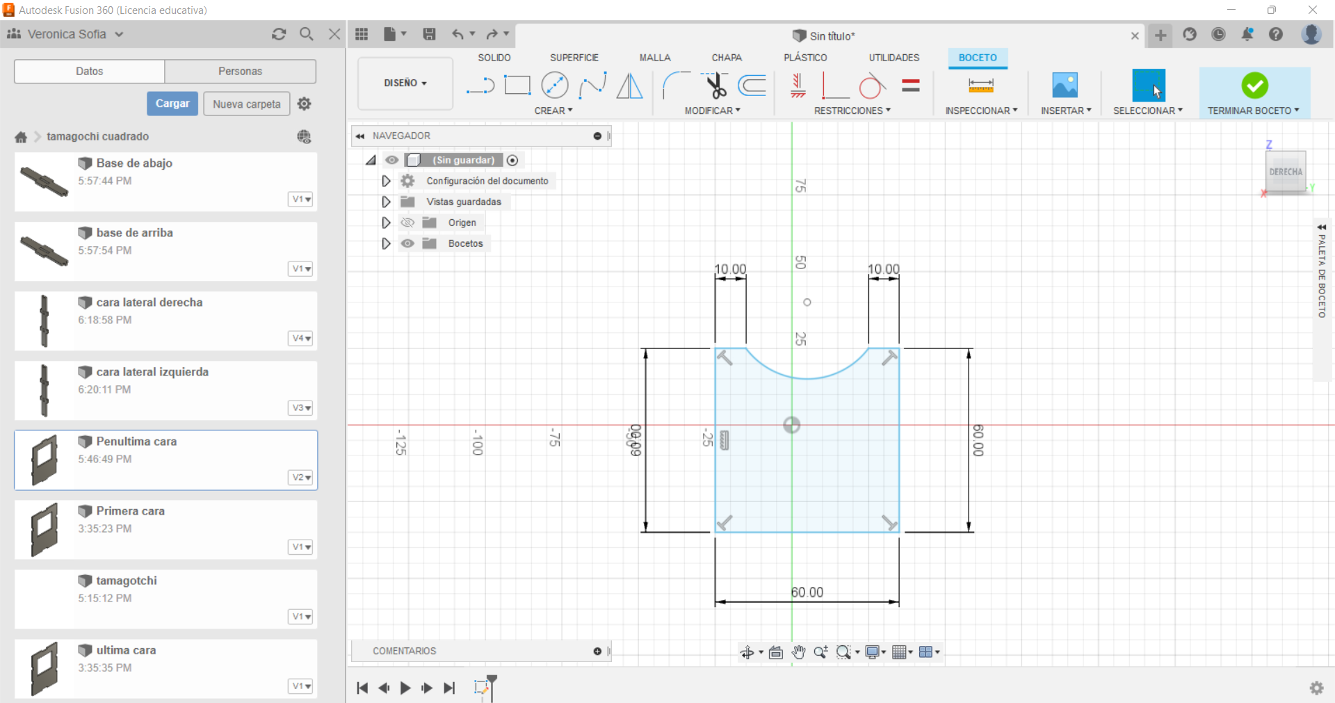1335x703 pixels.
Task: Apply the equal constraint icon
Action: 911,86
